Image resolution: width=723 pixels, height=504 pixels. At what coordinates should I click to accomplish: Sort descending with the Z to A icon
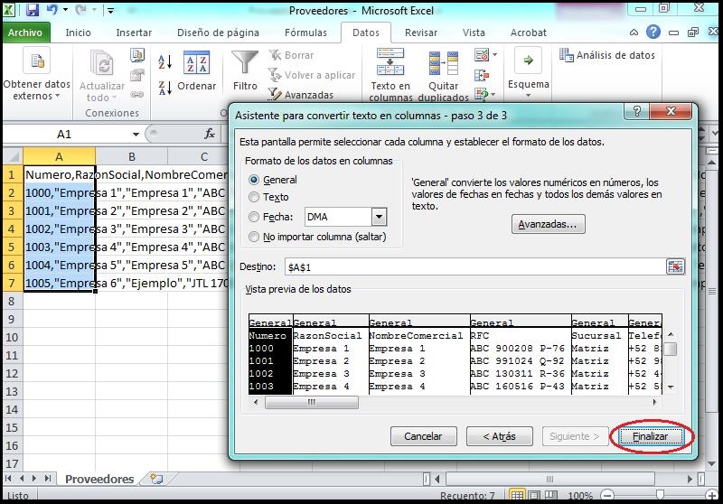point(164,88)
